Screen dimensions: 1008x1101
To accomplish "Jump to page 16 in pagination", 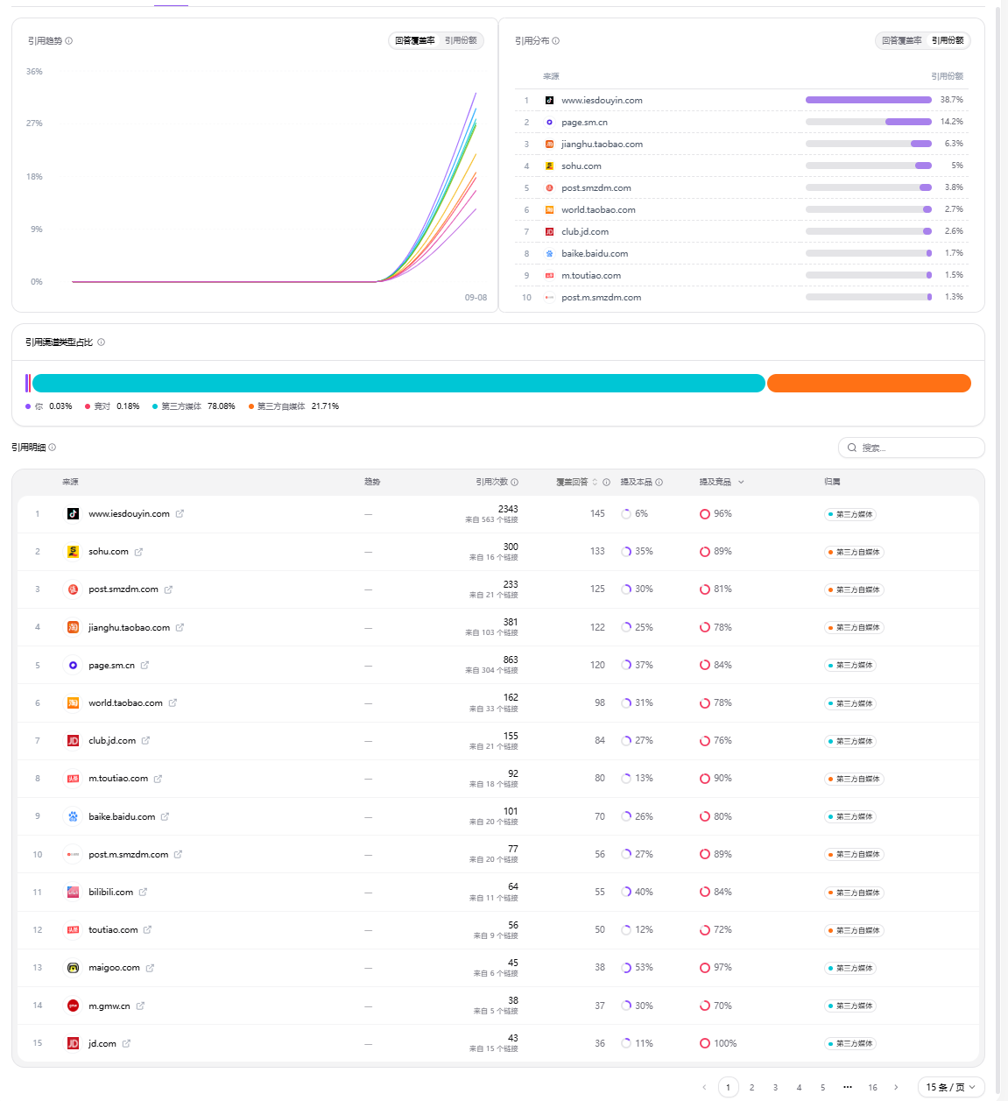I will click(x=872, y=1087).
